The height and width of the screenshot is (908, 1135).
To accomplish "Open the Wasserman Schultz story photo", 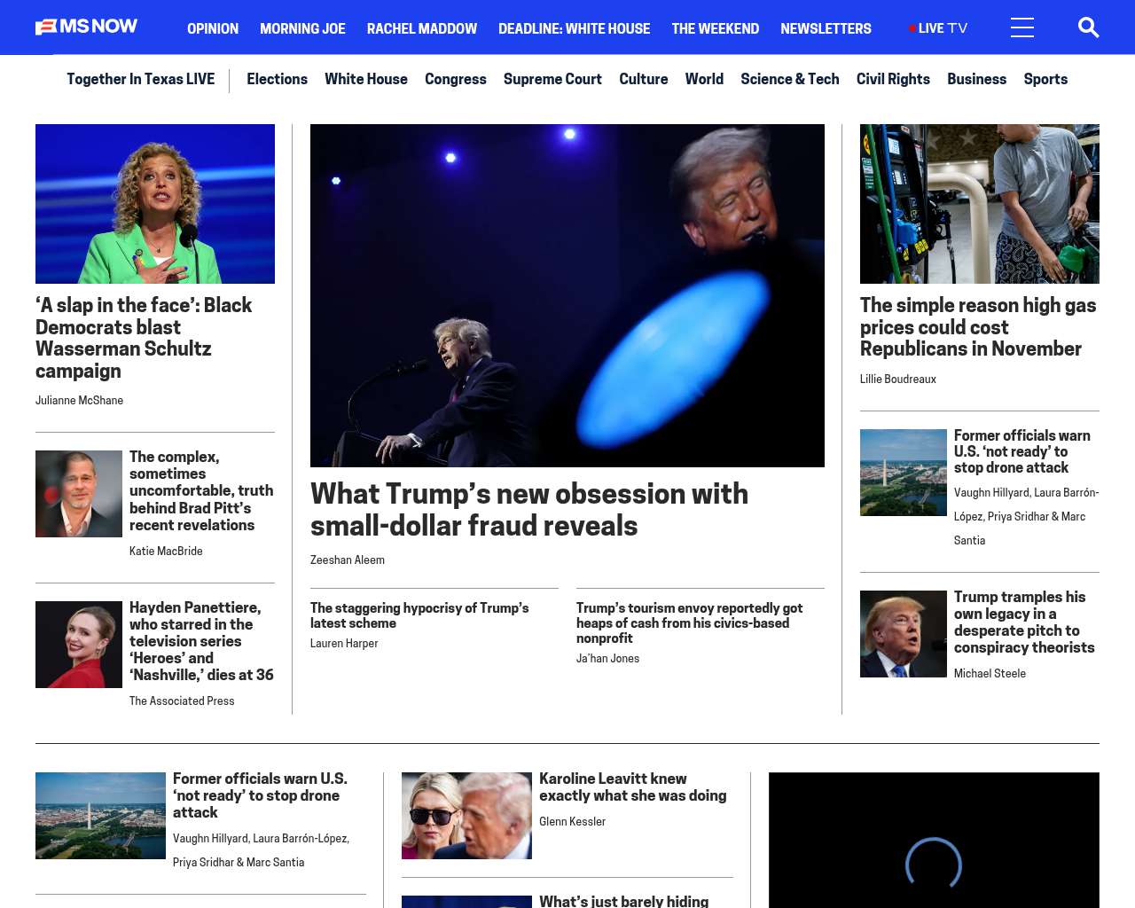I will [155, 204].
